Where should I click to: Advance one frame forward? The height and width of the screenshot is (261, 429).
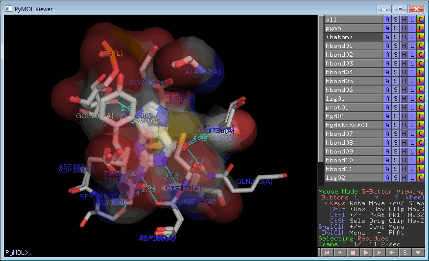pyautogui.click(x=378, y=253)
